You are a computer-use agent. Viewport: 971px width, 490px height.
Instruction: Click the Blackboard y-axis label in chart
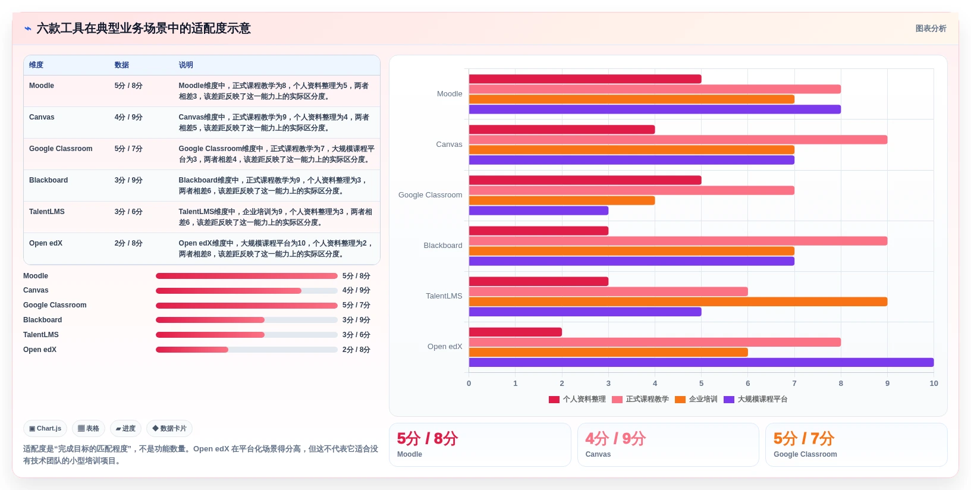pyautogui.click(x=443, y=246)
